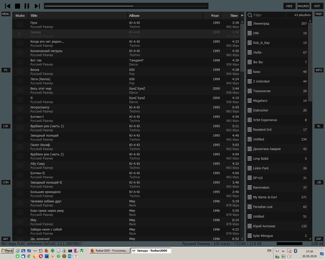Toggle the PL playlist panel

tap(319, 126)
